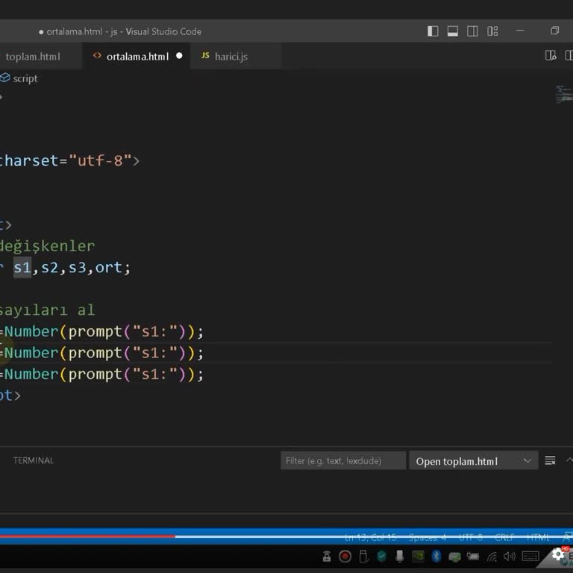Click the Bluetooth icon in the system tray

point(436,556)
